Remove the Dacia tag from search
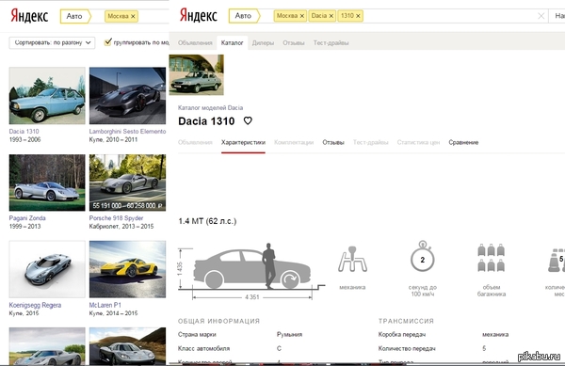The width and height of the screenshot is (565, 366). 331,16
